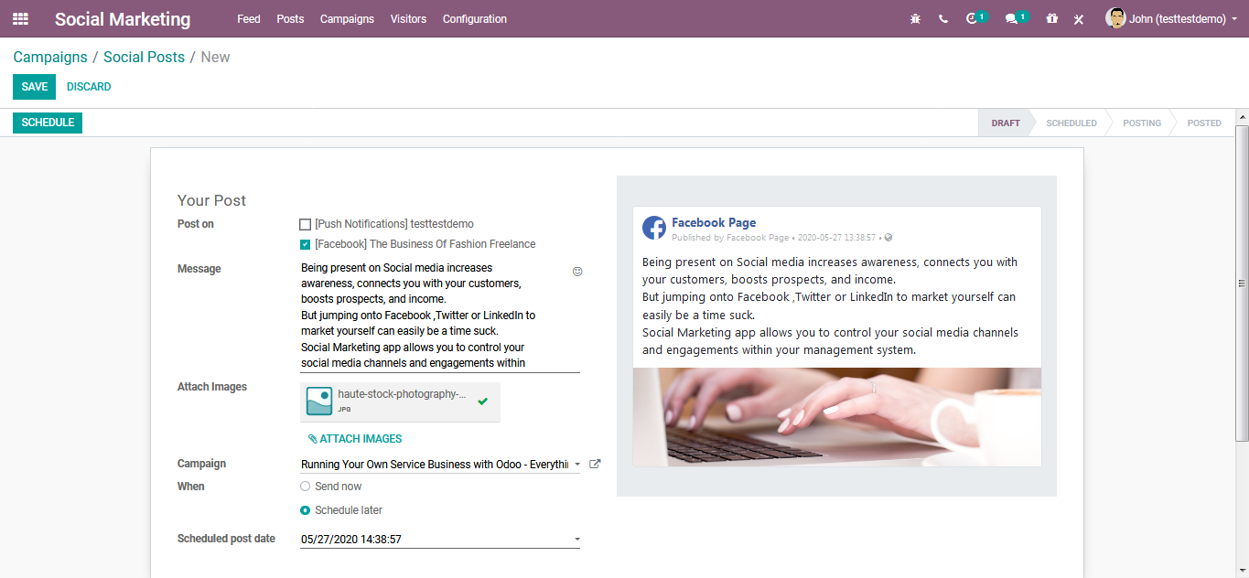The width and height of the screenshot is (1249, 578).
Task: Click the gift icon in top bar
Action: pos(1052,18)
